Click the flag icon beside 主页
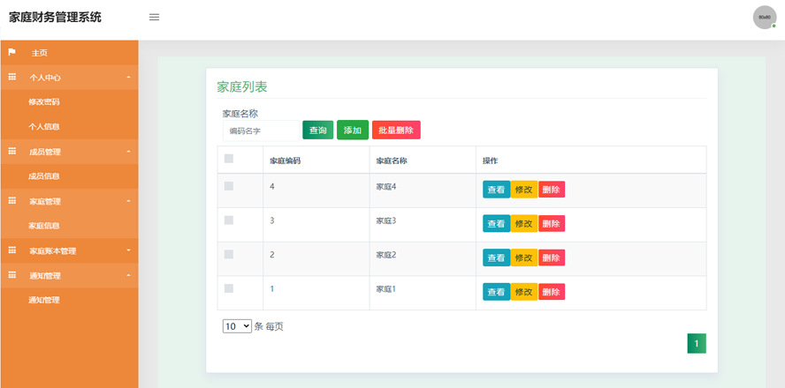The image size is (785, 388). coord(12,52)
